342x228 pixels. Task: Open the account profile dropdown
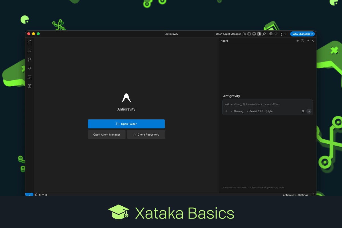click(283, 34)
